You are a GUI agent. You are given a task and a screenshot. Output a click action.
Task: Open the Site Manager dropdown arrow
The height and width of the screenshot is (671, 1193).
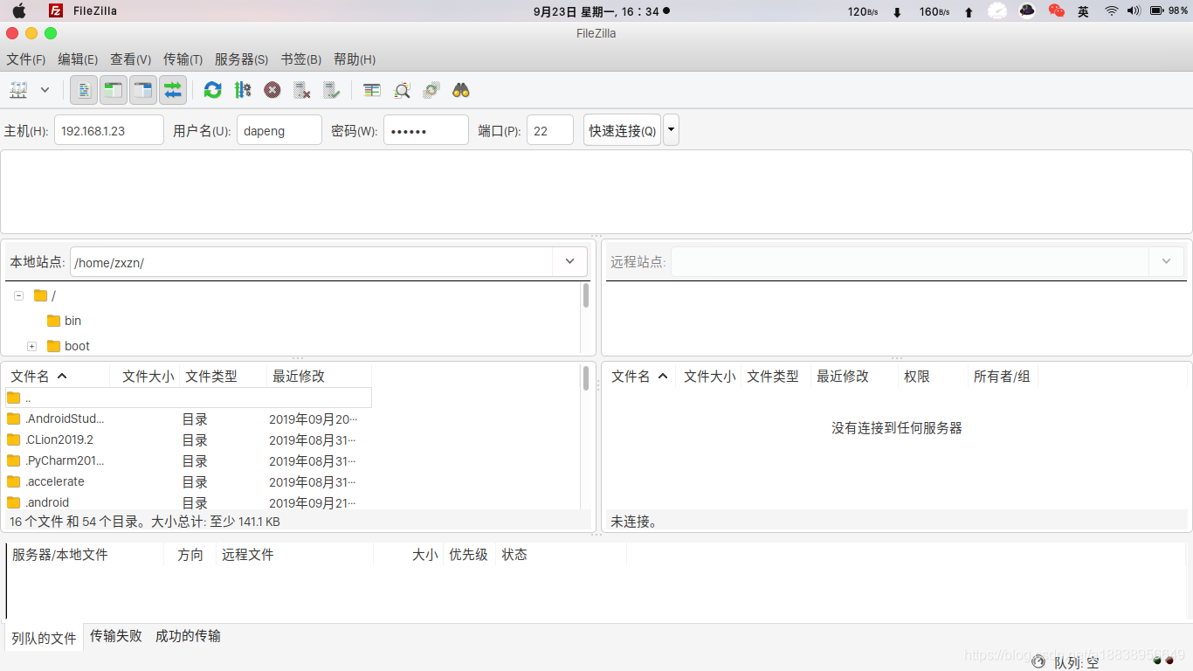(x=45, y=90)
